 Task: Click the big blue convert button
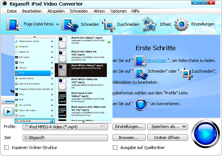click(x=206, y=134)
